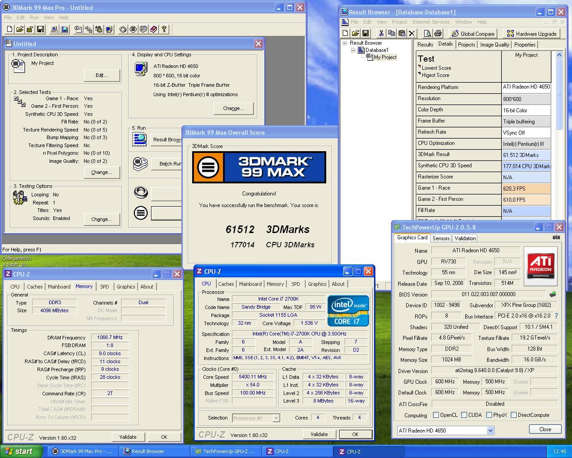Click Selected tests checkmarks icon in 3DMark toolbar
The height and width of the screenshot is (458, 572).
pyautogui.click(x=88, y=29)
